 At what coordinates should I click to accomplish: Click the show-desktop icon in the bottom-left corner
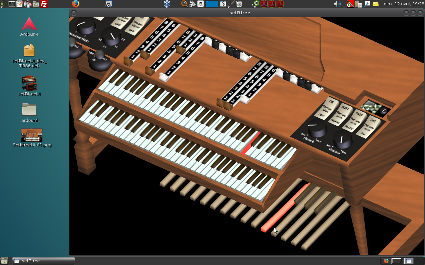(x=5, y=261)
